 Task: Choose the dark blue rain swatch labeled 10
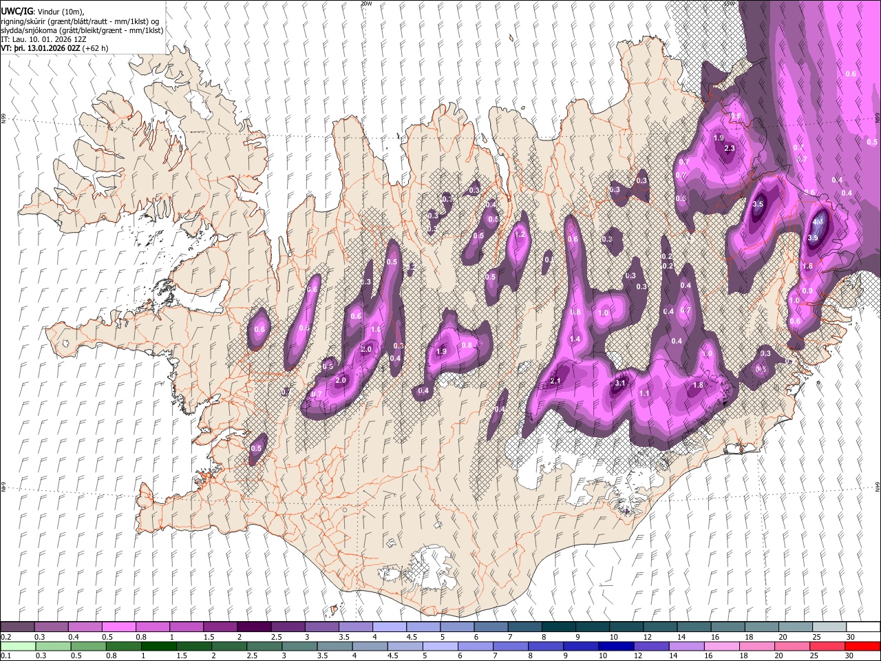(x=615, y=646)
